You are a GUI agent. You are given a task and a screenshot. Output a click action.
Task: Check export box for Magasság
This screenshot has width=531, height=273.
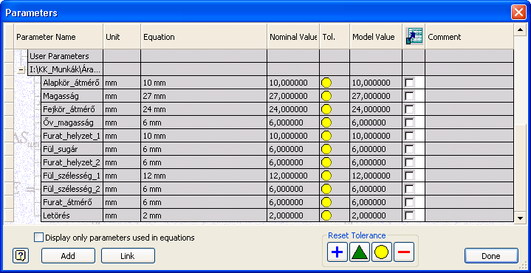(409, 96)
